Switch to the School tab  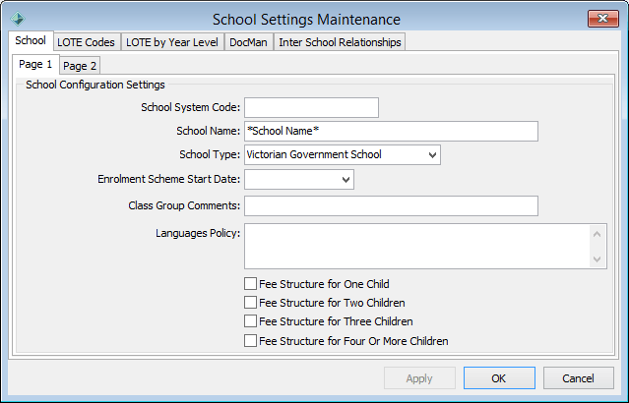(x=31, y=40)
